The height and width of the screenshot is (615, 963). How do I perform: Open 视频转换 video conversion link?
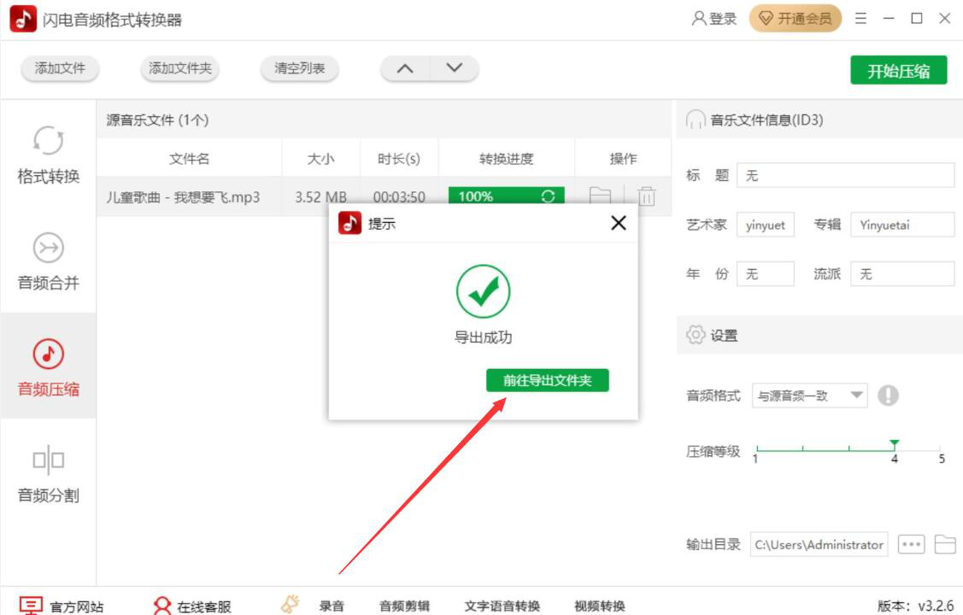(600, 606)
